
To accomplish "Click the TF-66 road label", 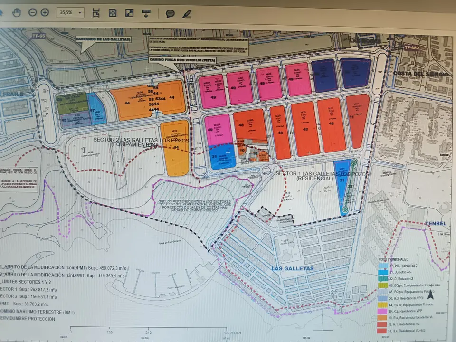I will pos(38,36).
